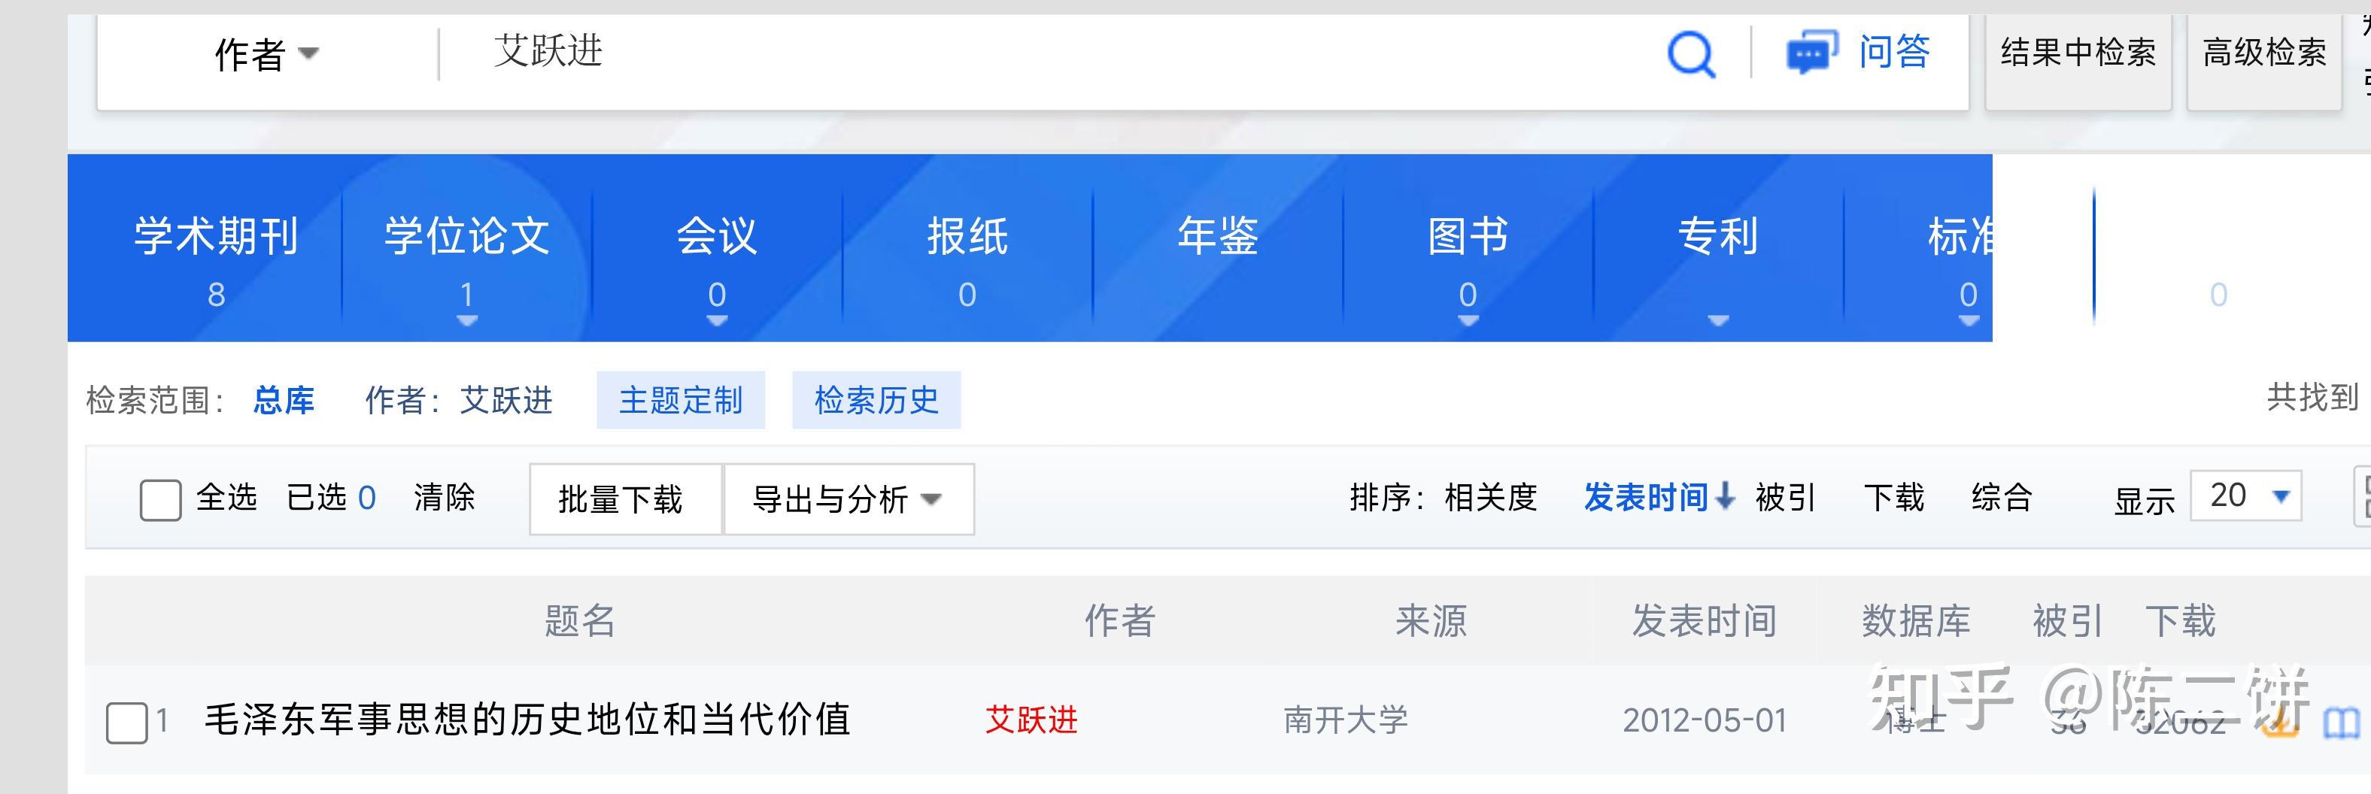This screenshot has height=794, width=2371.
Task: Expand the arrow beneath 标准 count
Action: tap(1969, 320)
